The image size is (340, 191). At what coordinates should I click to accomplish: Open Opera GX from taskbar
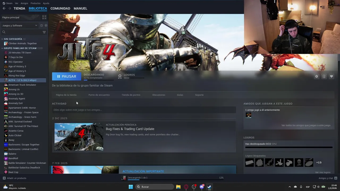pos(186,187)
